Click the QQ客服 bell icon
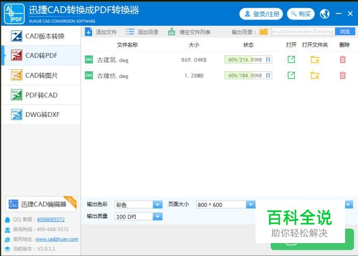The width and height of the screenshot is (358, 256). [x=7, y=220]
